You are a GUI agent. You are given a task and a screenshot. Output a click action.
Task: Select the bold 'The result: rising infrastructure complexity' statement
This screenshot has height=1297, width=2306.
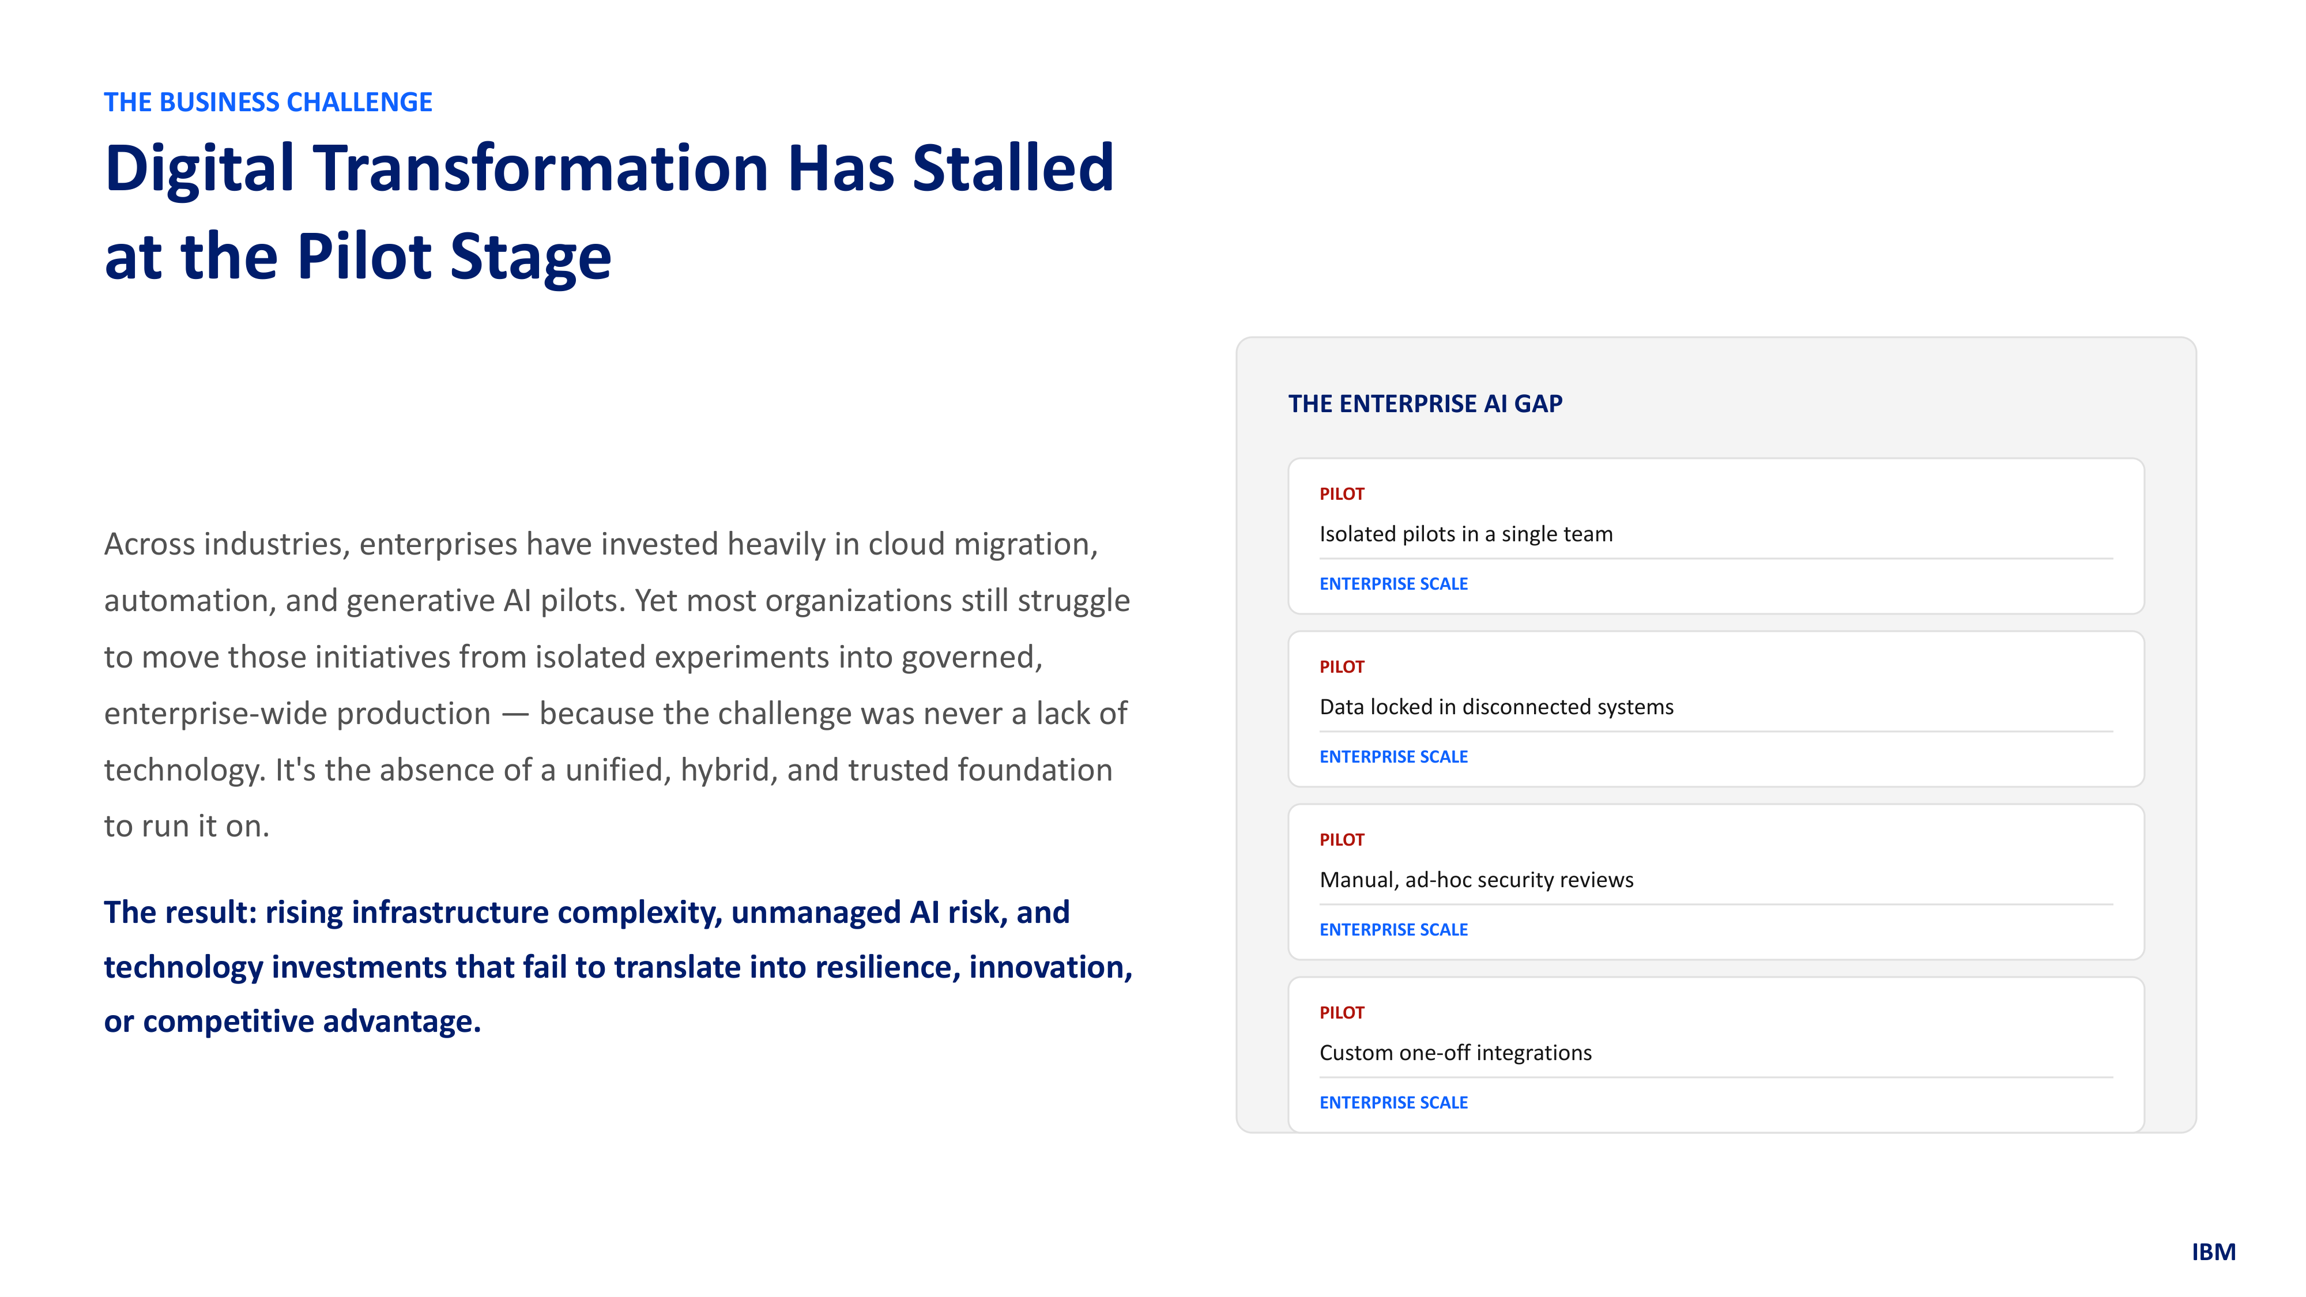[619, 967]
